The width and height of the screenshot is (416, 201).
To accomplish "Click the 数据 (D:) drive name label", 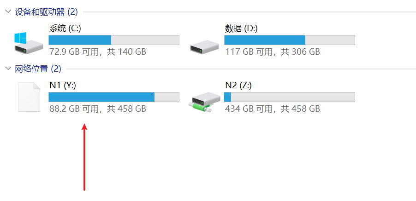I will click(241, 29).
